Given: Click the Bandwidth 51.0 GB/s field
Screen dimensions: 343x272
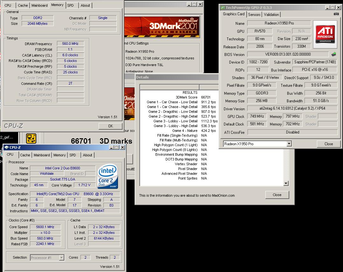Looking at the screenshot, I should pos(321,101).
